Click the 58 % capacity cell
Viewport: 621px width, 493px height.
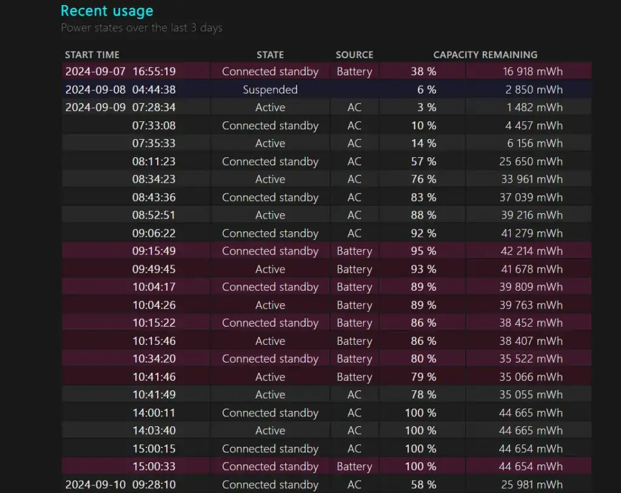(423, 484)
